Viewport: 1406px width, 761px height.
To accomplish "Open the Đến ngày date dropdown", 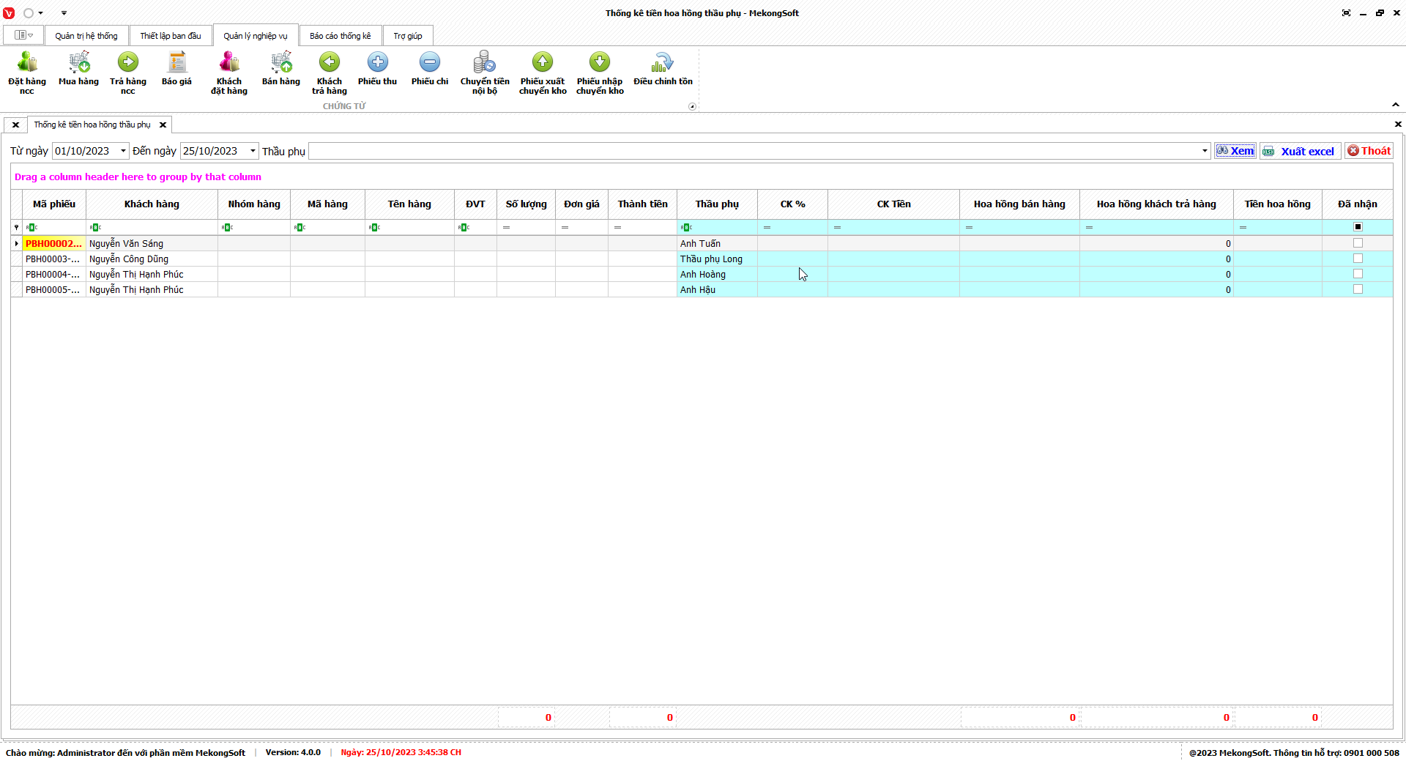I will 253,151.
